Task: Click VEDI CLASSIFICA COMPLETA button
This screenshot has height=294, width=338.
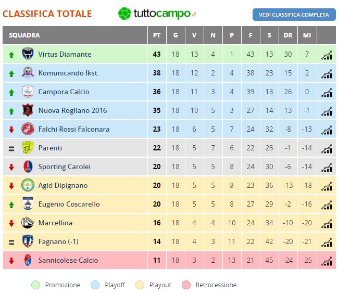Action: [x=294, y=15]
